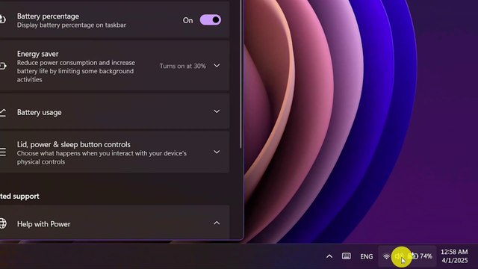Click the Help with Power label
Viewport: 478px width, 269px height.
43,224
